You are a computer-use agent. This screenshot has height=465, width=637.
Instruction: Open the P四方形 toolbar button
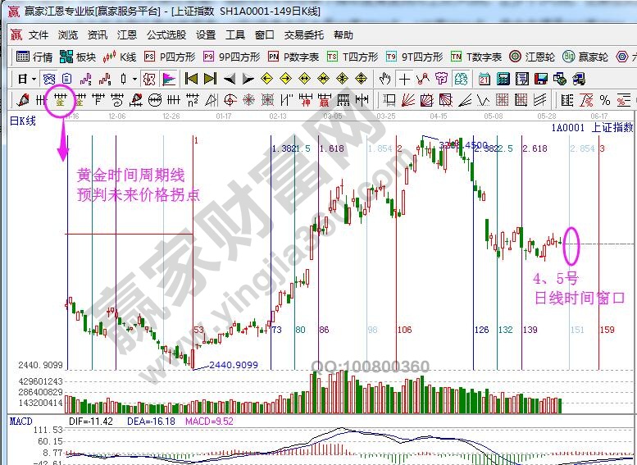[171, 57]
